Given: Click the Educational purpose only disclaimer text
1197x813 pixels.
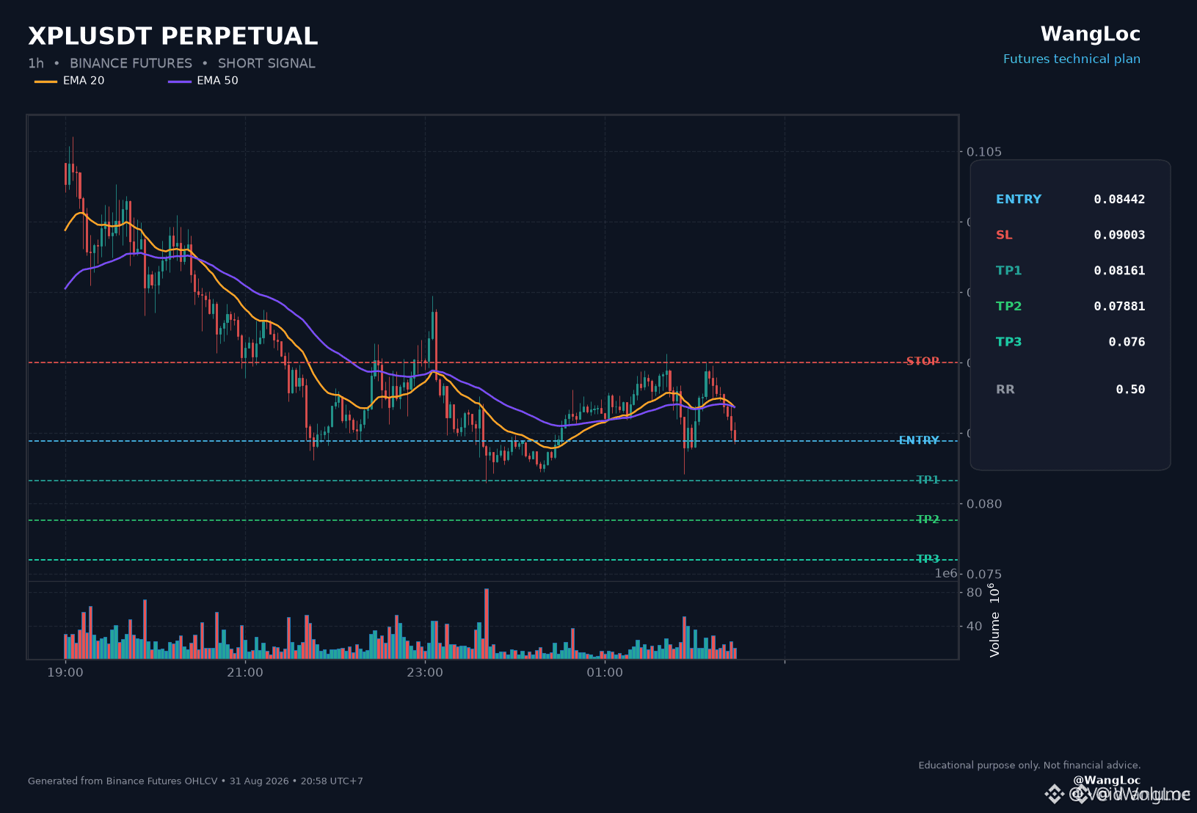Looking at the screenshot, I should pos(1030,765).
